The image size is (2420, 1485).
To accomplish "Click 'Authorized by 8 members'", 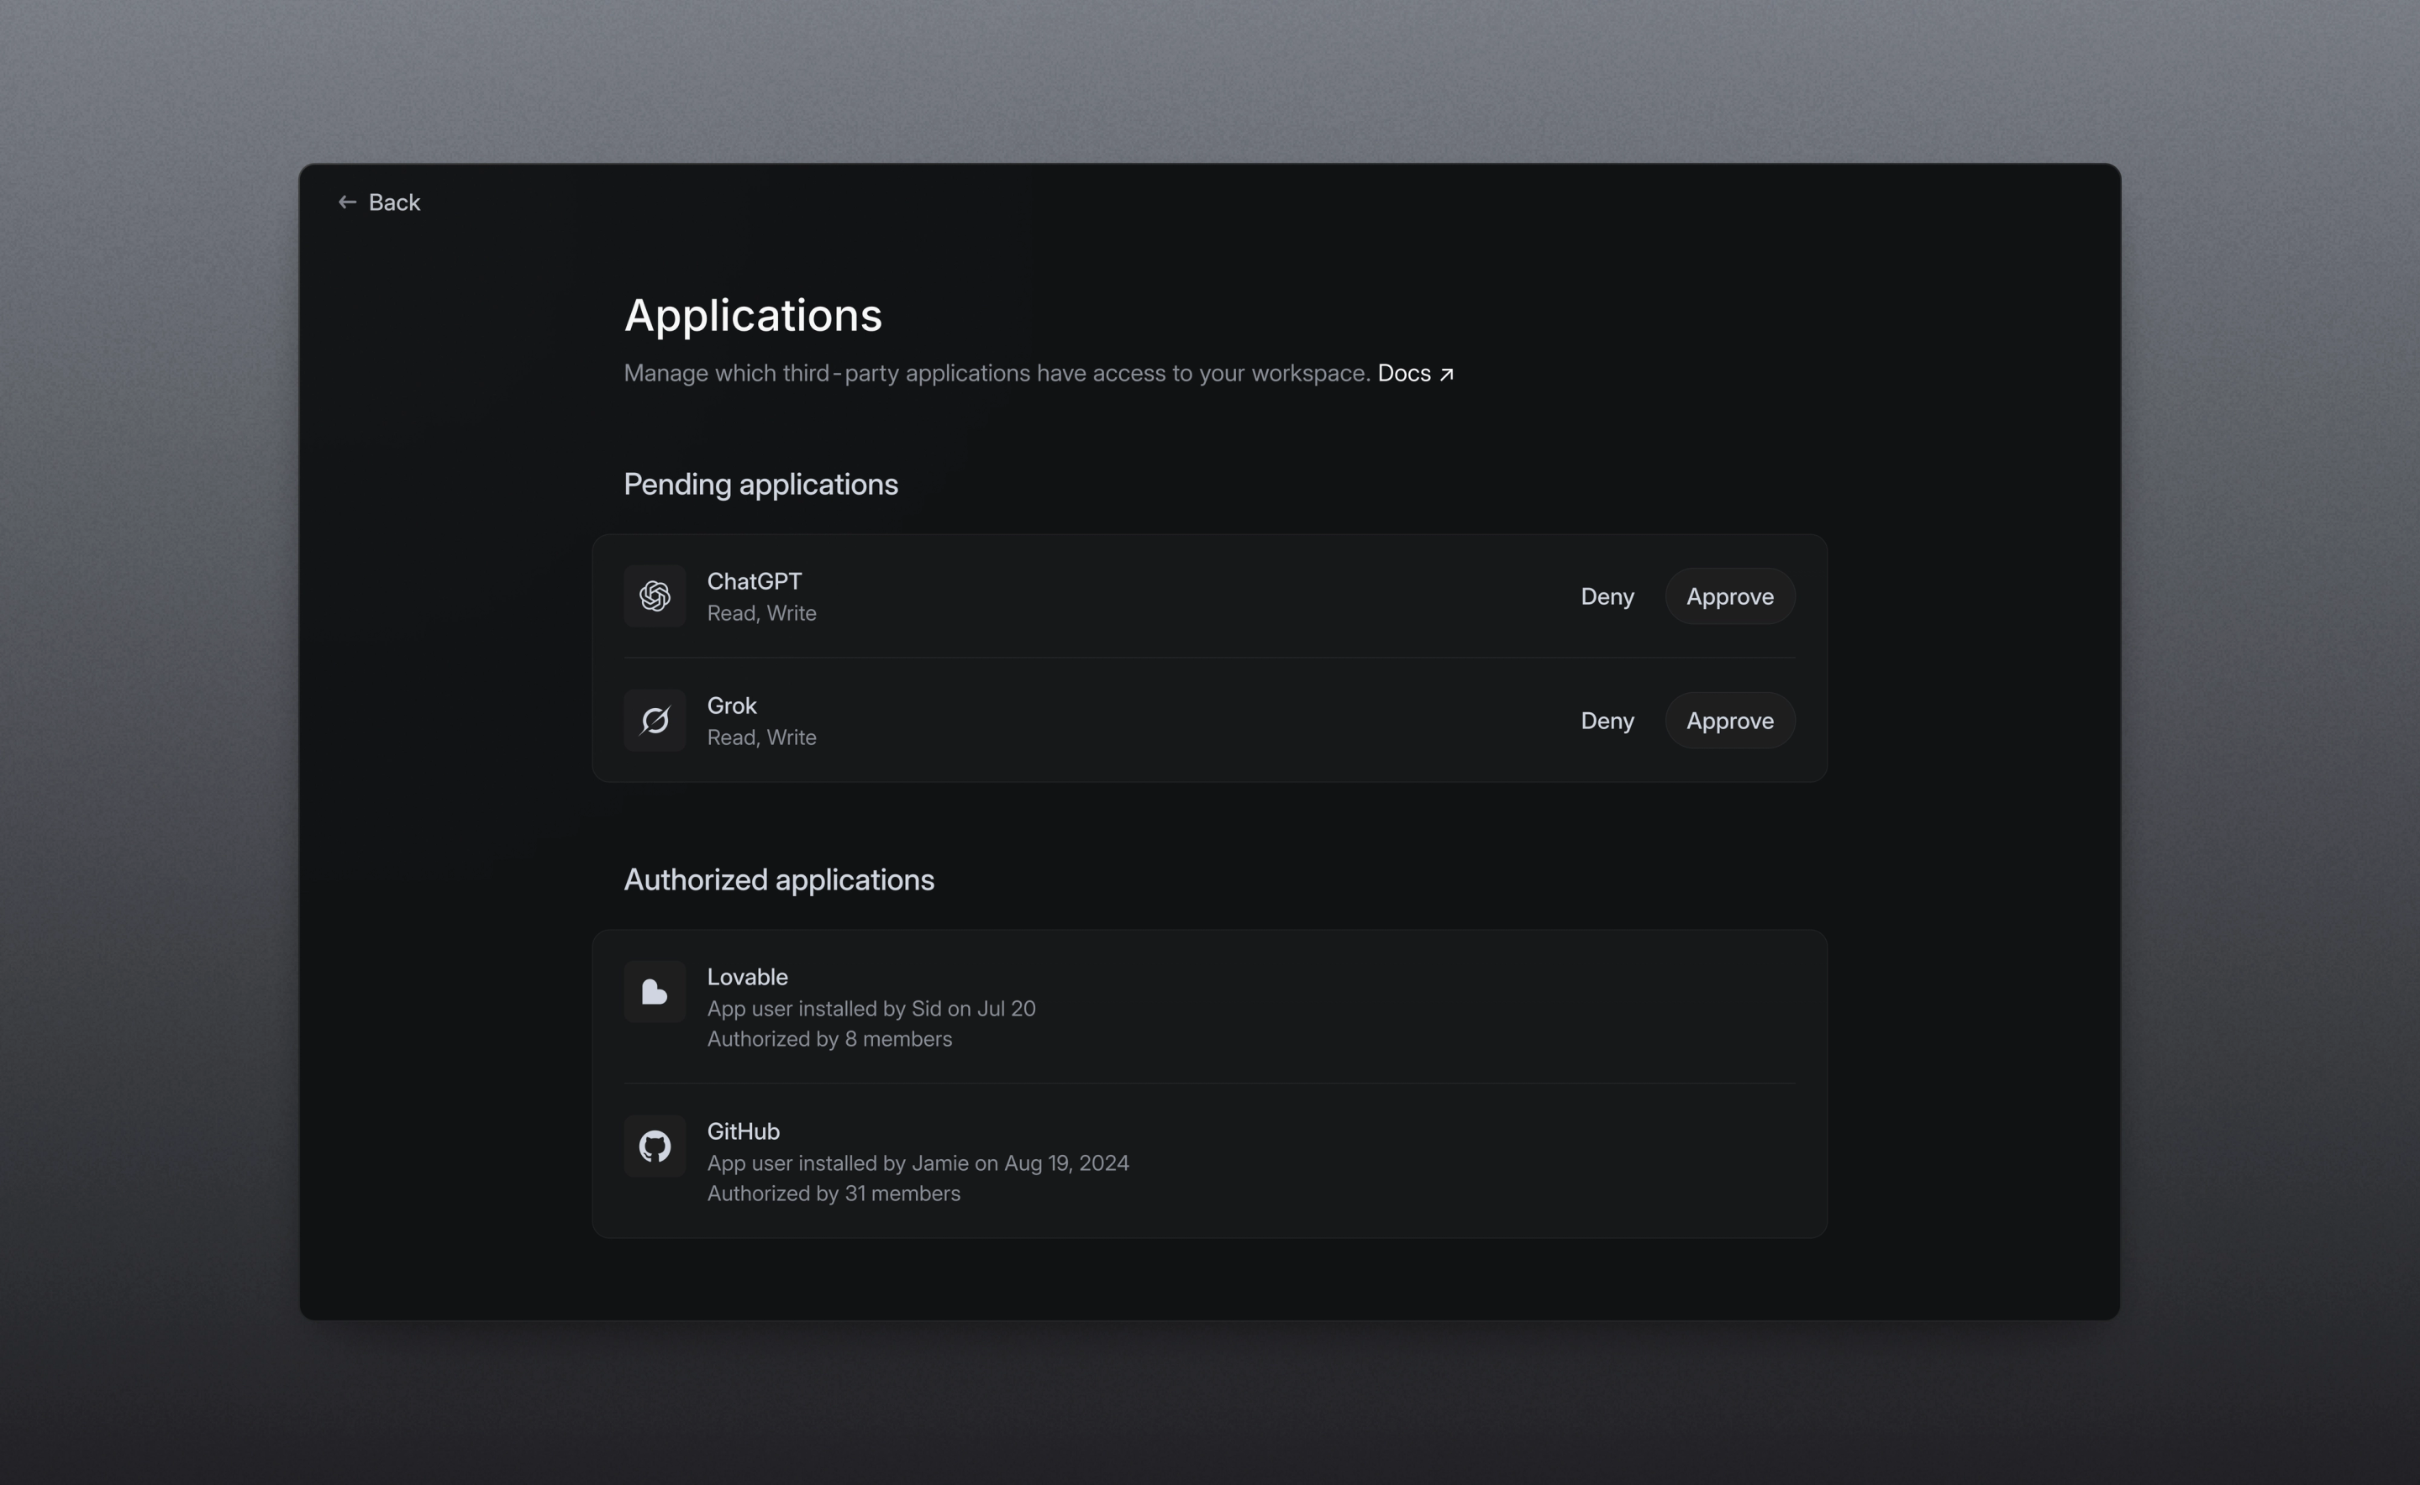I will tap(829, 1039).
